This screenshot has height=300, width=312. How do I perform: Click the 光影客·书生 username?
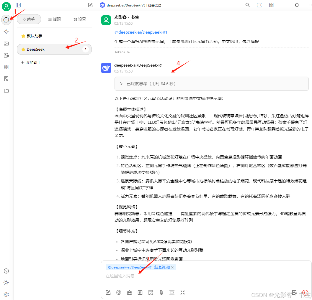click(127, 17)
